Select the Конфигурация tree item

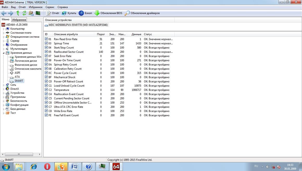point(19,105)
